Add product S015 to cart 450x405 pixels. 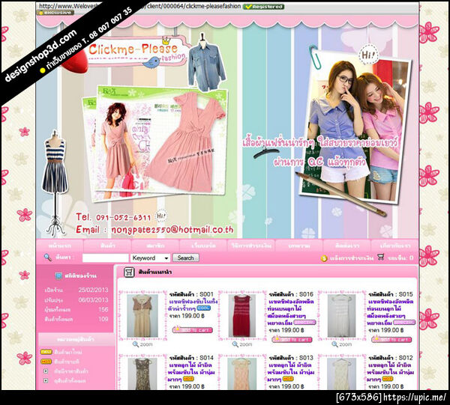pos(391,340)
